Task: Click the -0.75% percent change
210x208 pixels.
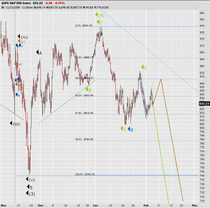Action: click(59, 3)
